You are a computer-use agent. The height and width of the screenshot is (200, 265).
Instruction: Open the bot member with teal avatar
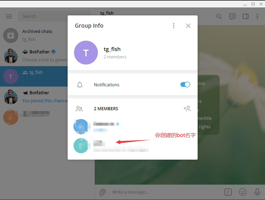[x=133, y=146]
